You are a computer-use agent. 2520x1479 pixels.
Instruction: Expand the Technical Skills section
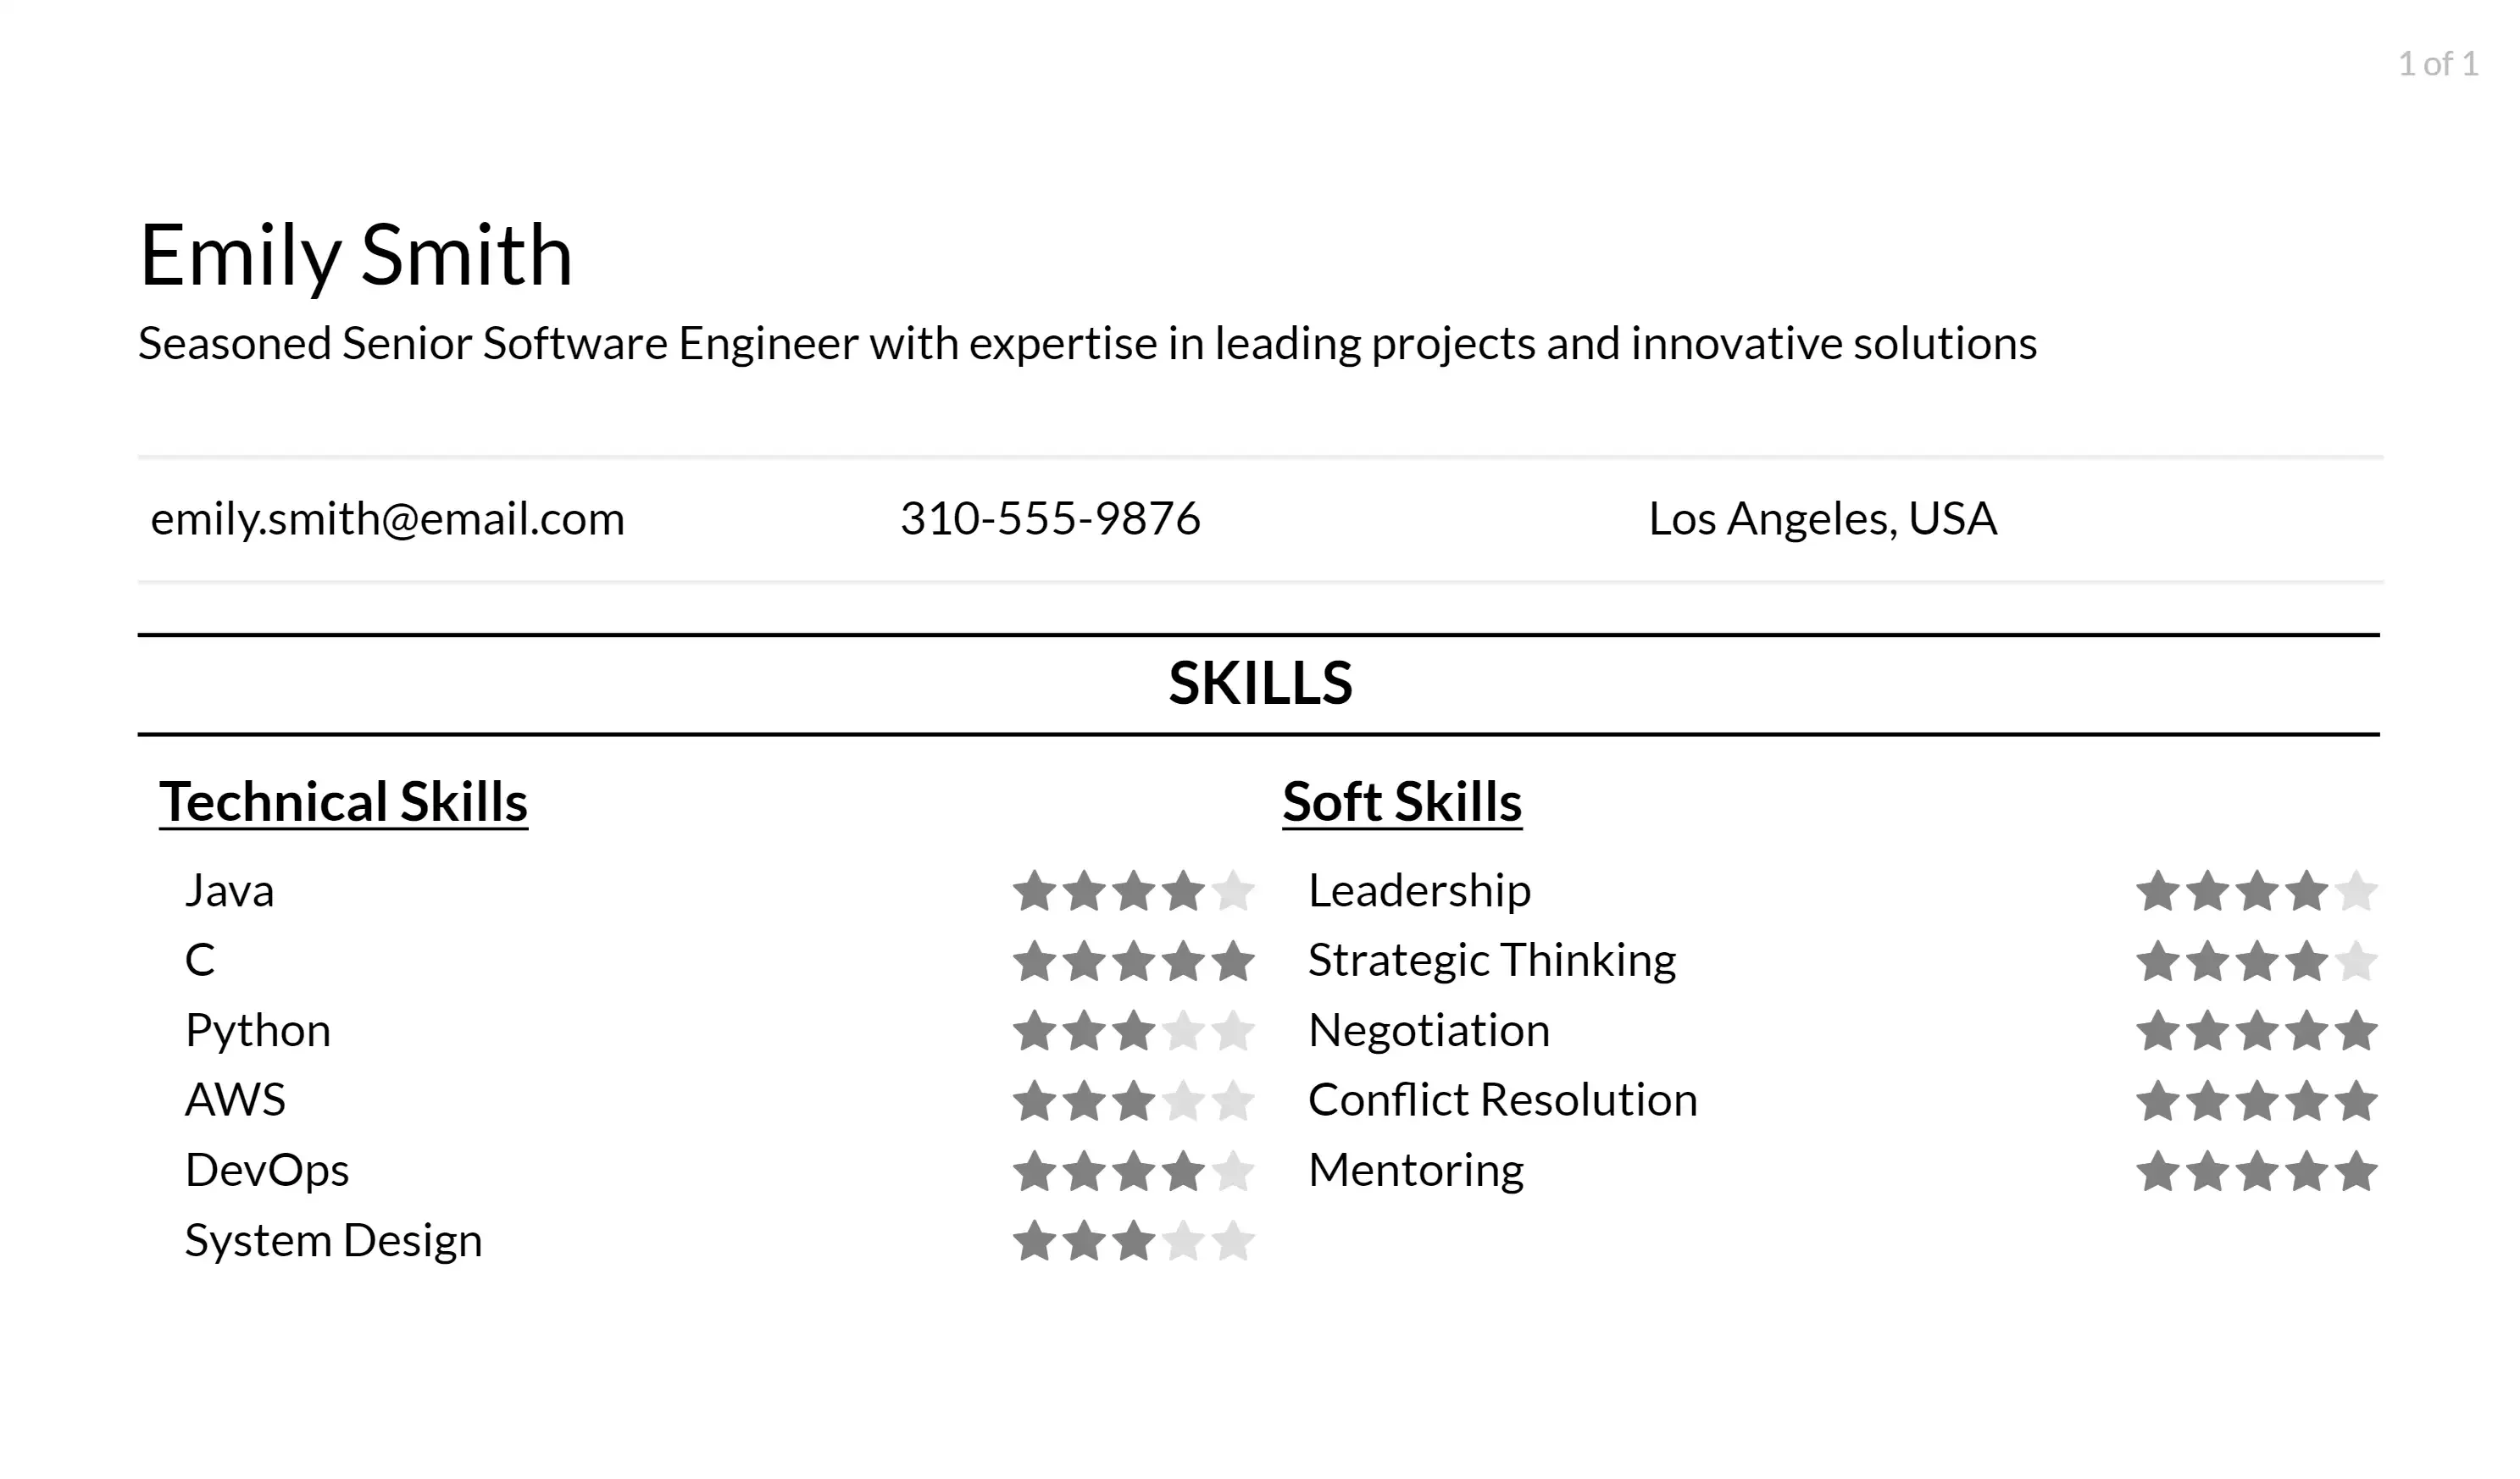(341, 800)
